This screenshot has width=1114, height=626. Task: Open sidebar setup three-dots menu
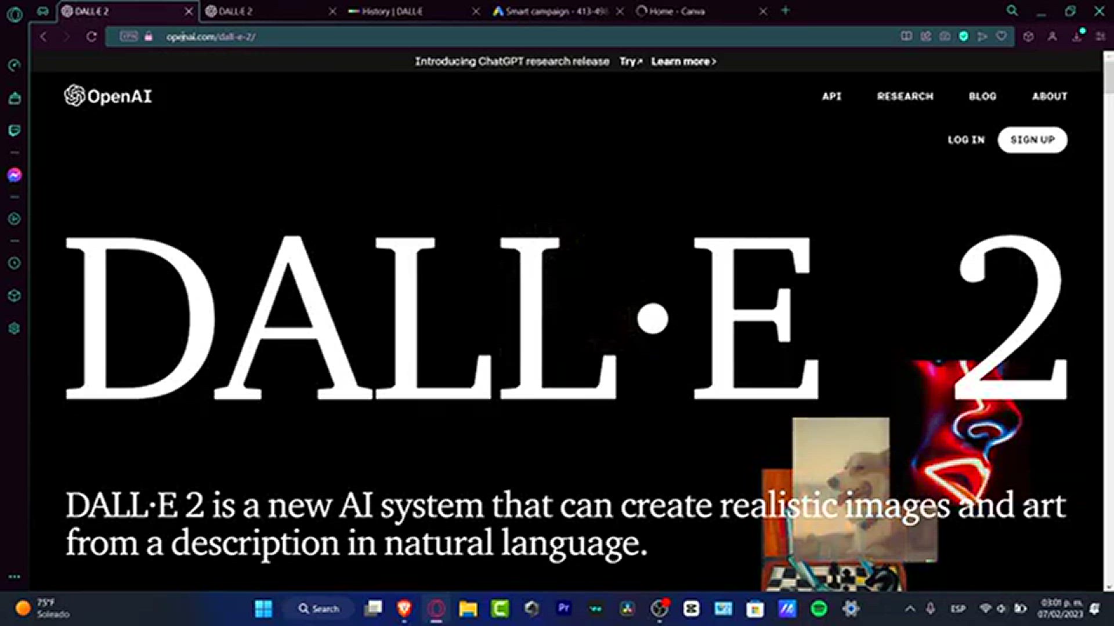pyautogui.click(x=15, y=577)
